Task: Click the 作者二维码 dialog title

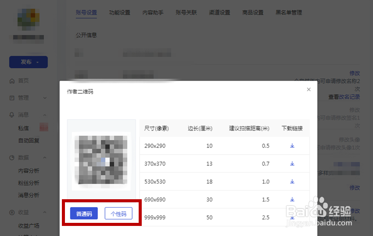Action: 80,92
